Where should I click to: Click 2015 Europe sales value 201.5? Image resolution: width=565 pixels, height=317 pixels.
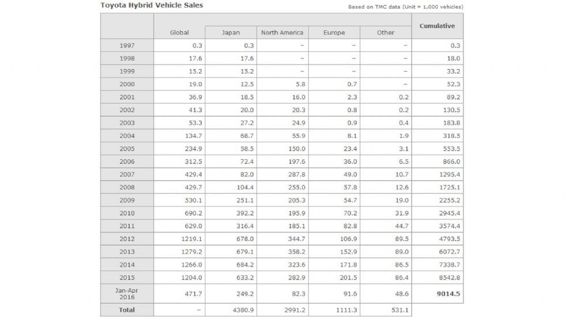tap(348, 277)
